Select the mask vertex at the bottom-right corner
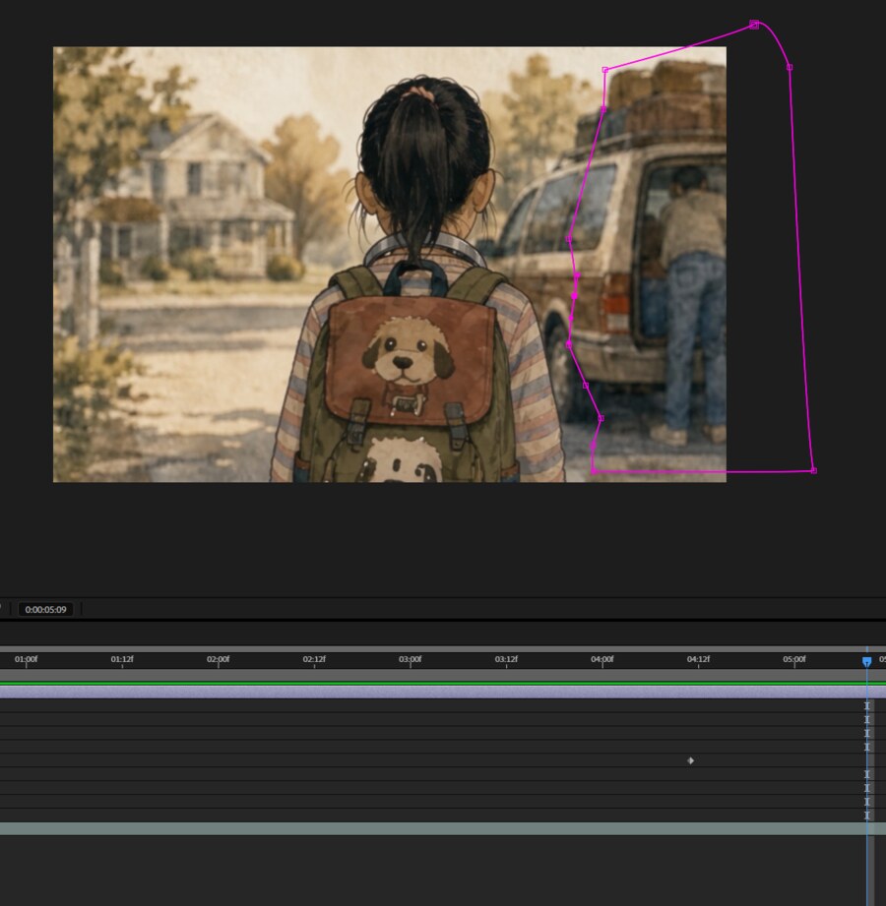 (x=813, y=470)
